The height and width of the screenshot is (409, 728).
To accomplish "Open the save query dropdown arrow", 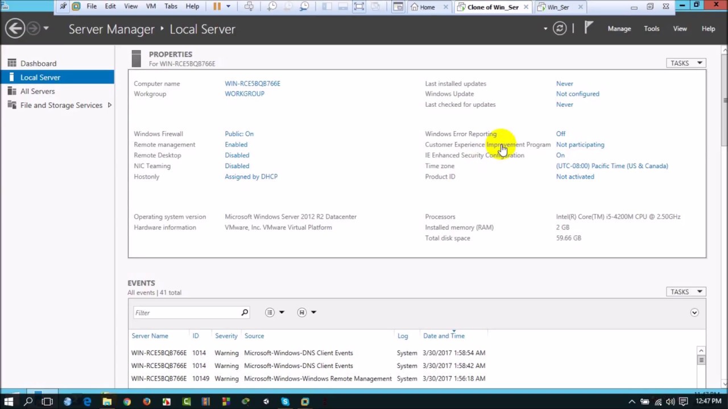I will pyautogui.click(x=313, y=312).
